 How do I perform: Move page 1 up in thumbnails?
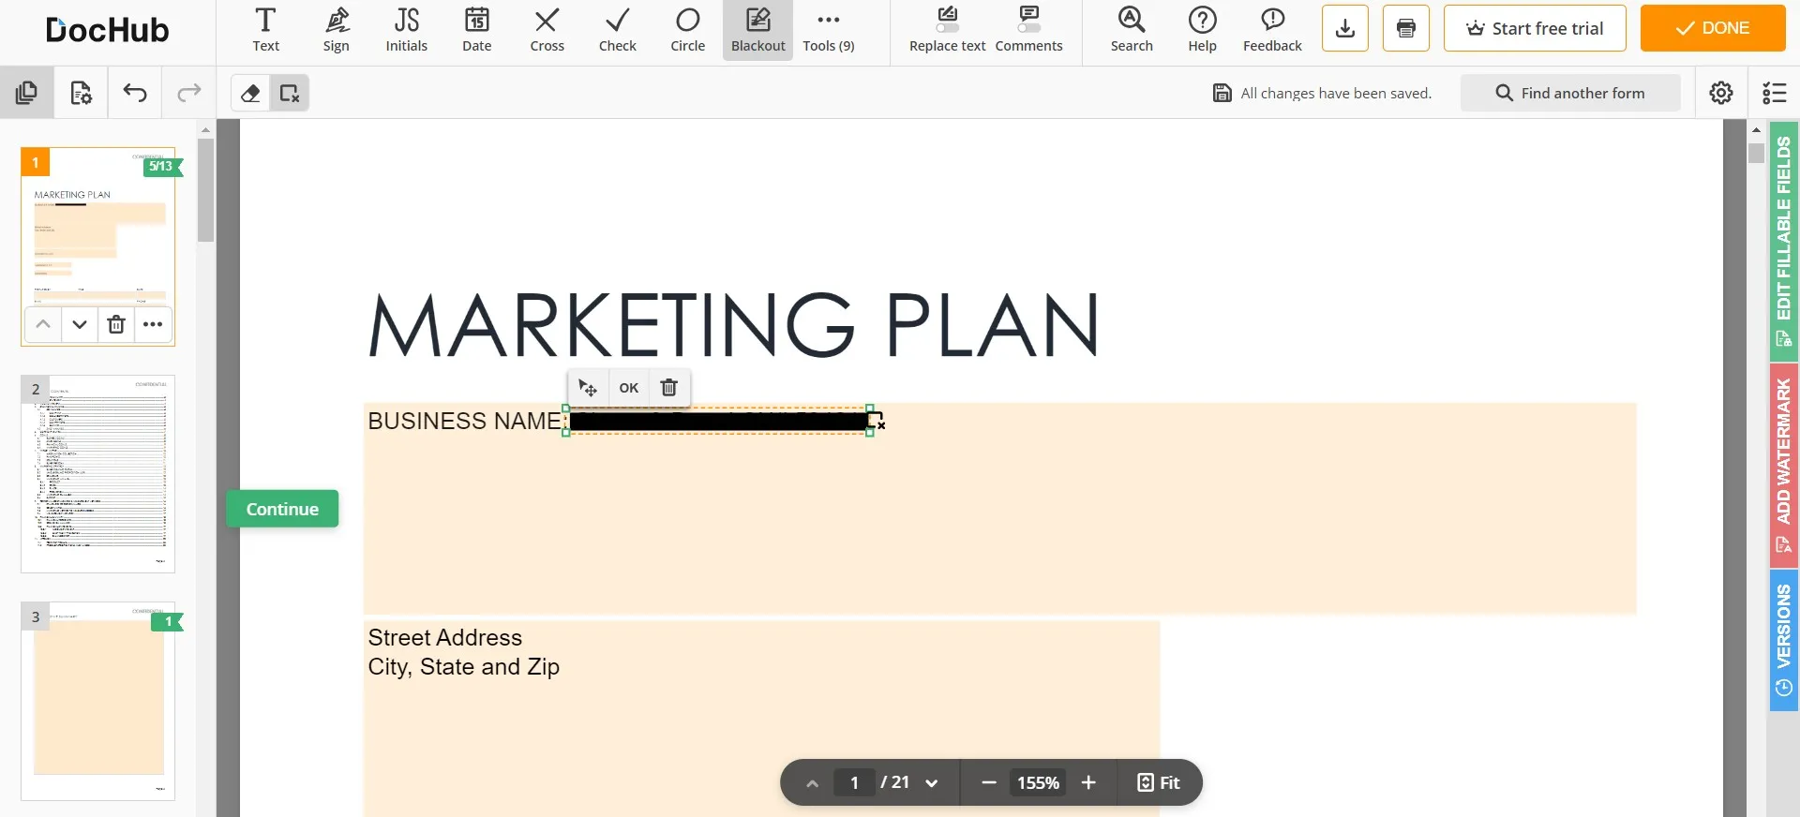pos(43,324)
